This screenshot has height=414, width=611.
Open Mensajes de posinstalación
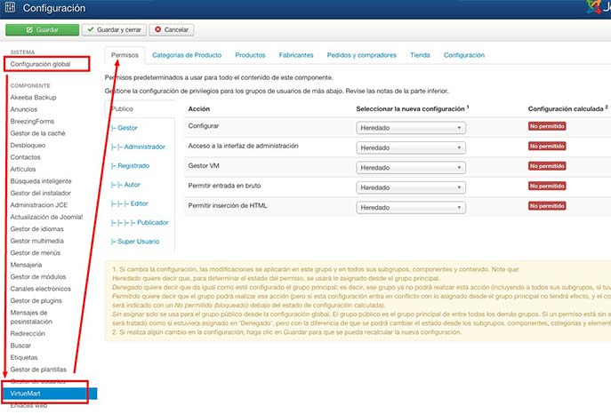click(x=31, y=317)
